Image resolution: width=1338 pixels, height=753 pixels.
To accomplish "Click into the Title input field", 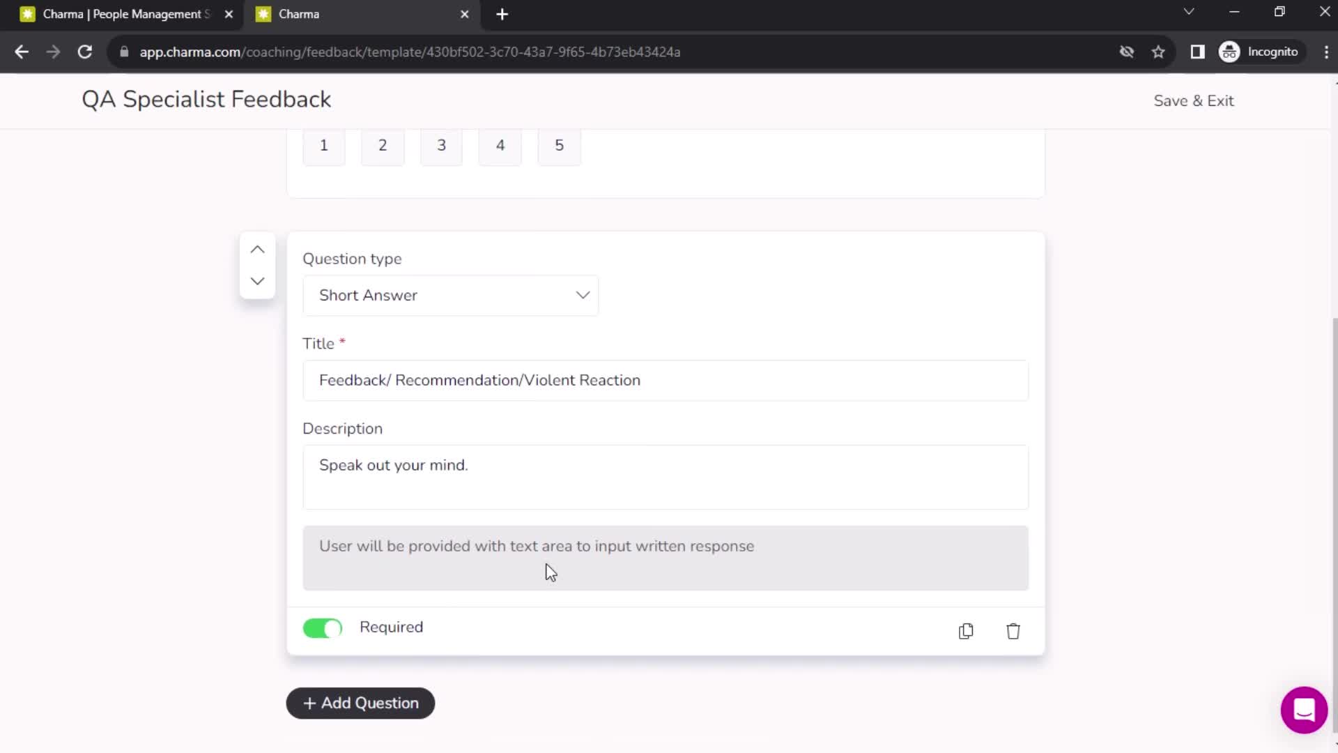I will 666,381.
